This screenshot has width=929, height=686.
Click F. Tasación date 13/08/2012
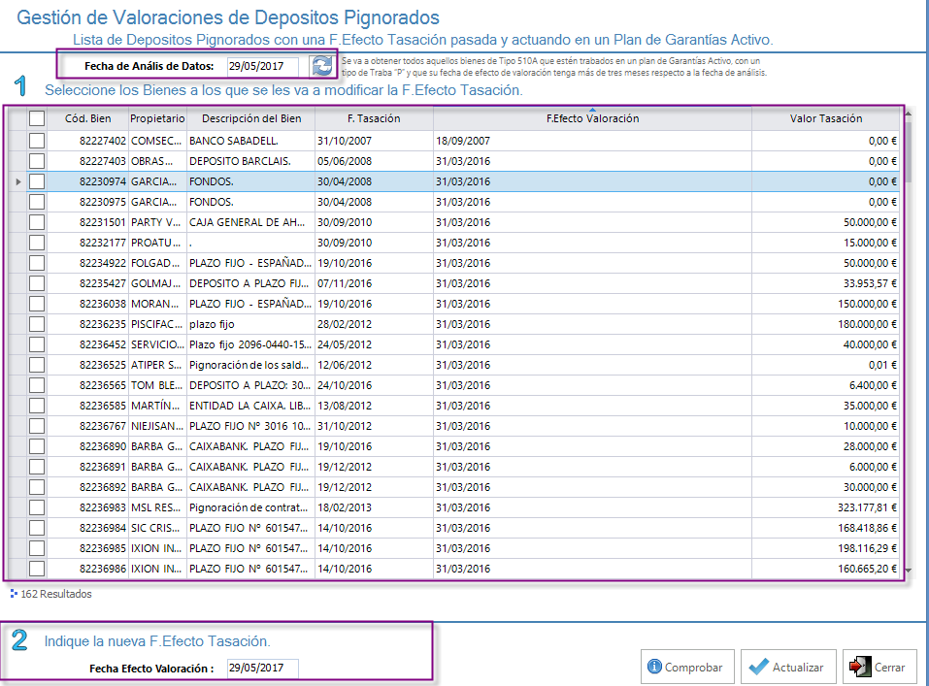pyautogui.click(x=374, y=406)
